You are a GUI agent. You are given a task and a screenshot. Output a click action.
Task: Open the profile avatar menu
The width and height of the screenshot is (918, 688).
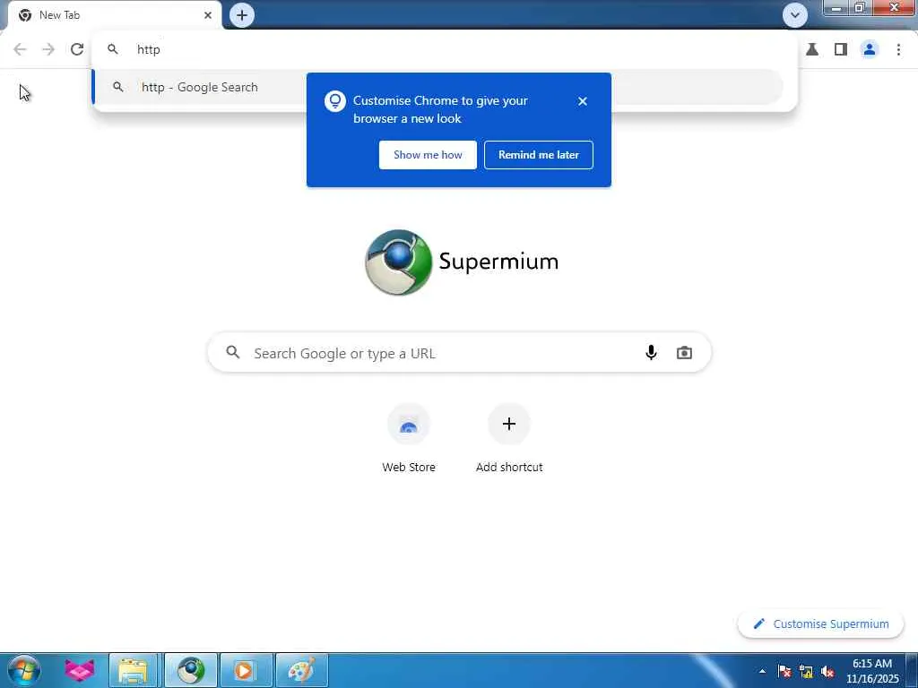[x=870, y=50]
